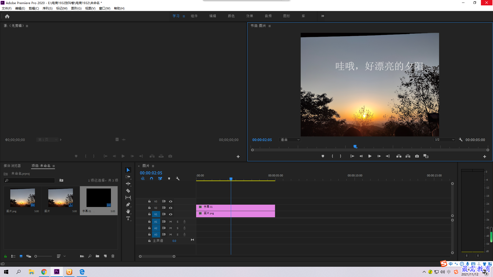The image size is (493, 277).
Task: Open Comparison View in Program monitor
Action: [x=426, y=156]
